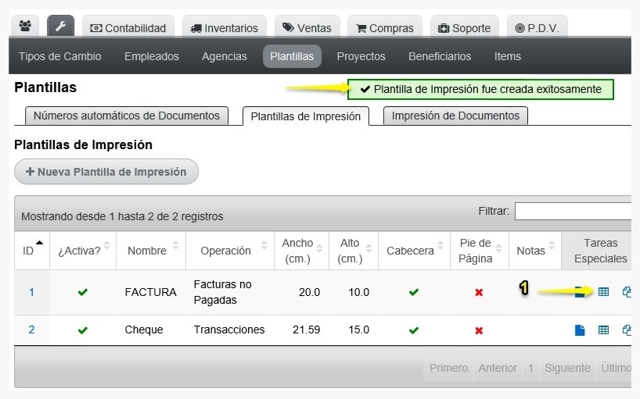Click Nueva Plantilla de Impresión button
Screen dimensions: 640x399
point(106,172)
